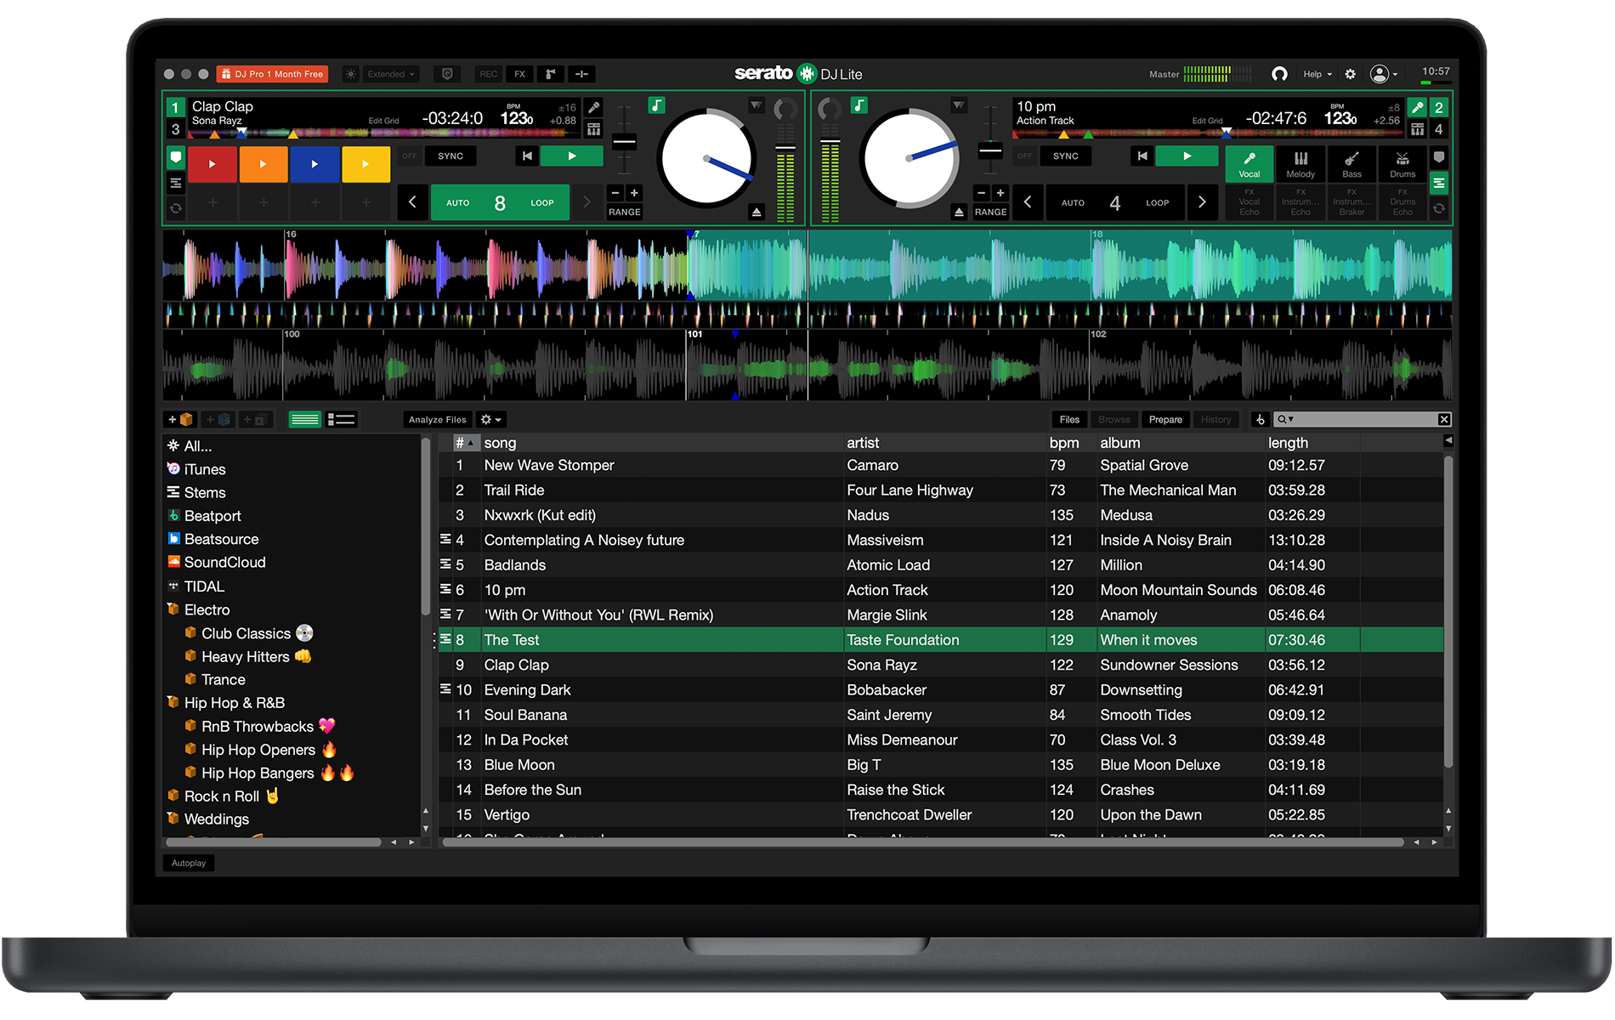The height and width of the screenshot is (1020, 1615).
Task: Eject the track from deck 2
Action: click(959, 212)
